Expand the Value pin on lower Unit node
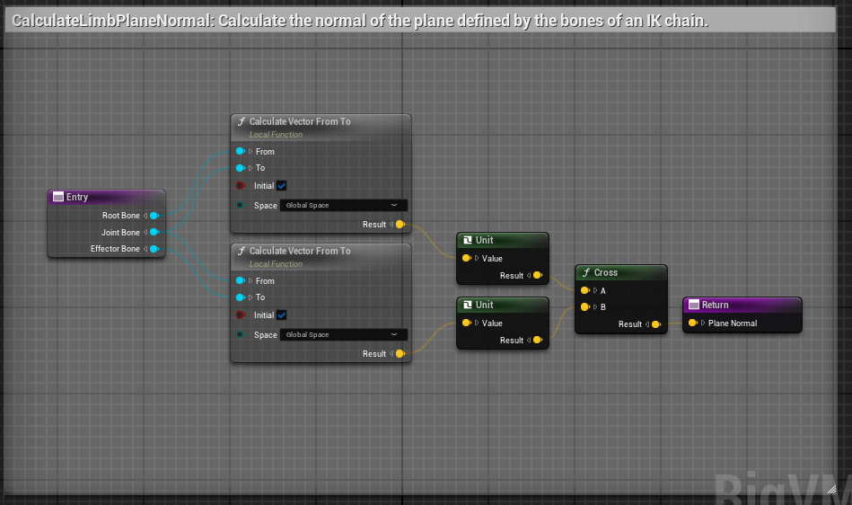This screenshot has width=852, height=505. click(x=477, y=323)
